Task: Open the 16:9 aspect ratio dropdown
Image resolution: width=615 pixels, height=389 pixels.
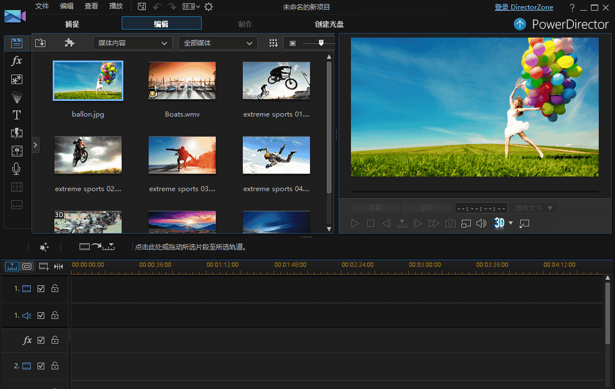Action: 191,7
